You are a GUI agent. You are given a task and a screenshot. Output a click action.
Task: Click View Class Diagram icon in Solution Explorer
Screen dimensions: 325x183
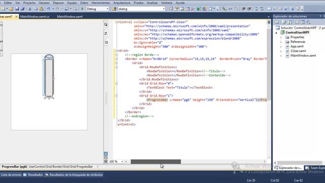(308, 22)
